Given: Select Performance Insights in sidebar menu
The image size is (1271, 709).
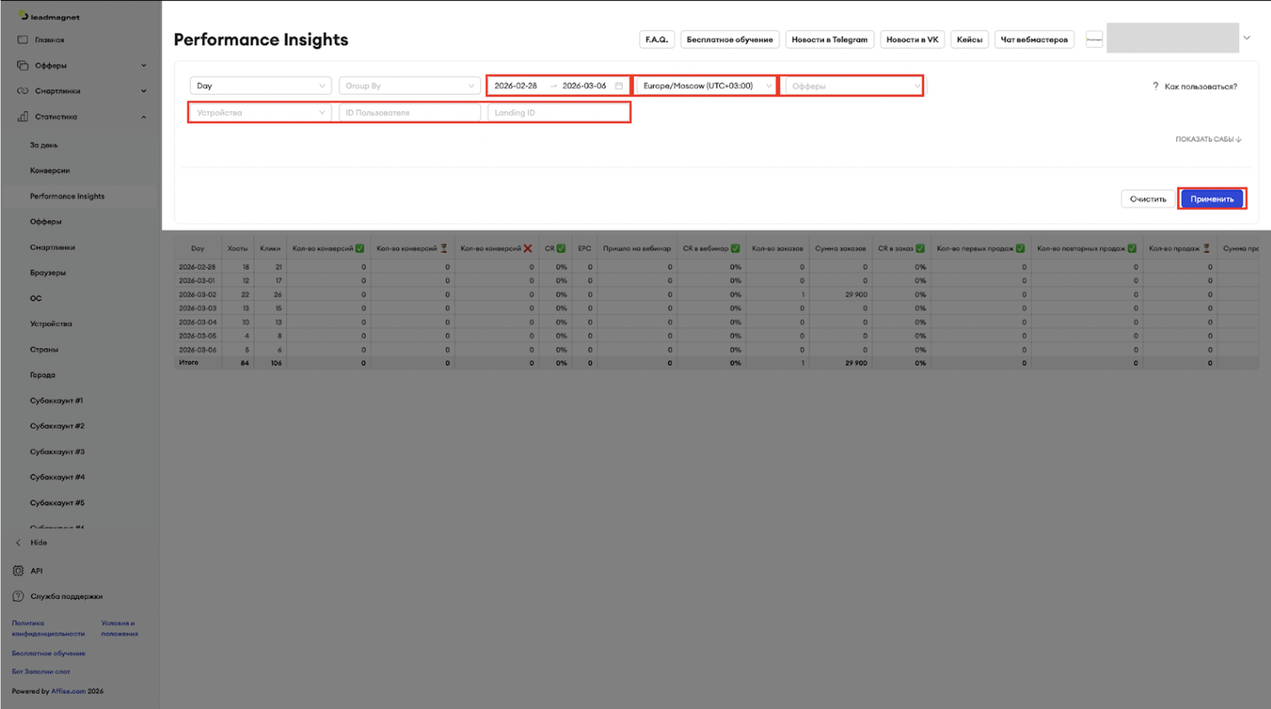Looking at the screenshot, I should [67, 196].
